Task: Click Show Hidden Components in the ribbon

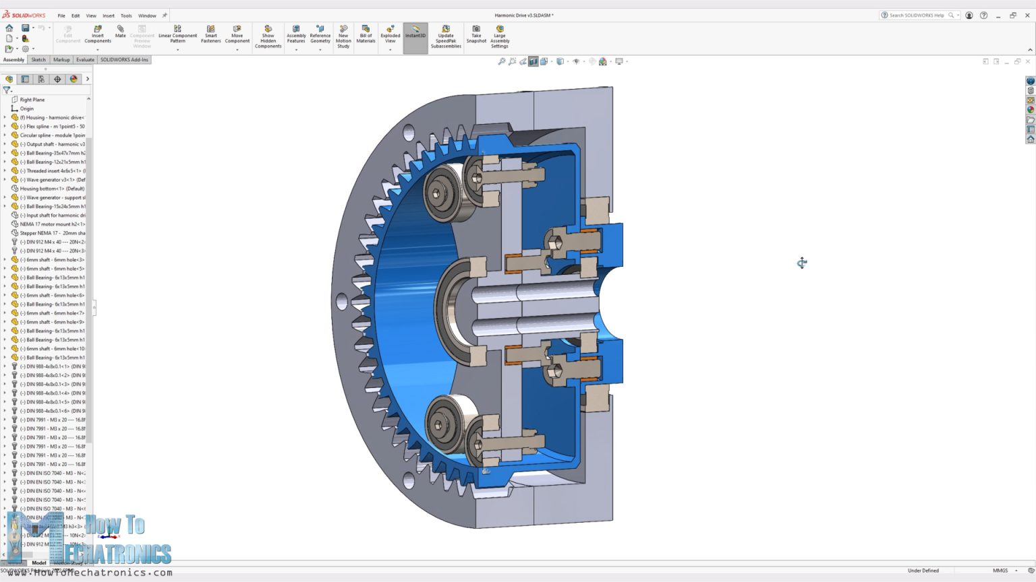Action: (x=268, y=34)
